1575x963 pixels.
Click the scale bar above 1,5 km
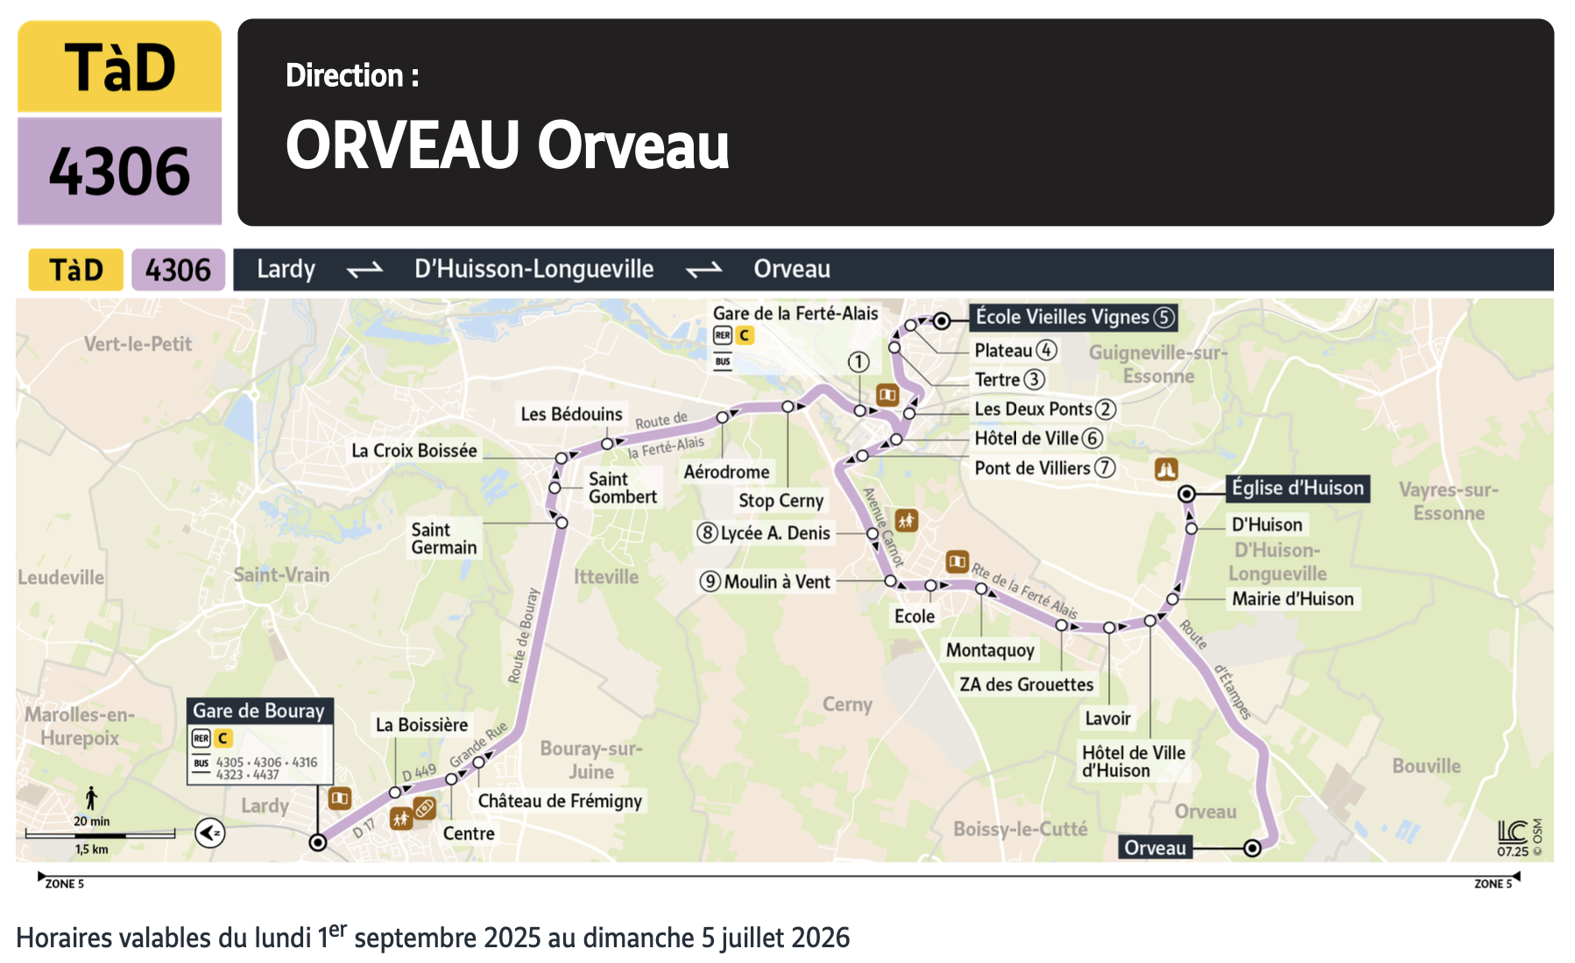100,835
